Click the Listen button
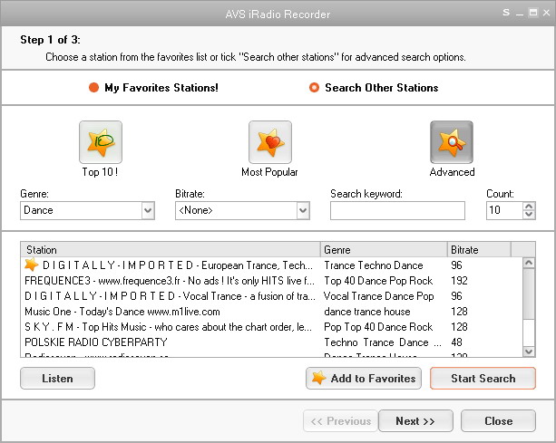Screen dimensions: 556x443 pos(57,378)
